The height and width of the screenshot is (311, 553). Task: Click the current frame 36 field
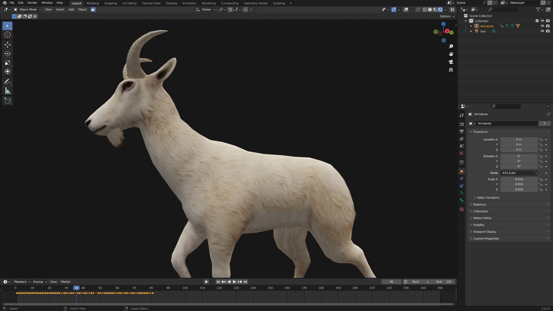(x=391, y=282)
